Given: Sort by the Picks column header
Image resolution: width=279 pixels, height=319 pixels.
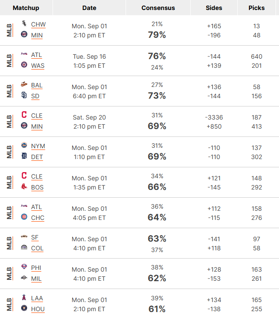Looking at the screenshot, I should point(256,8).
